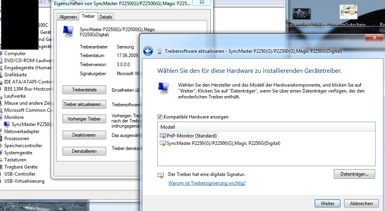Select Microsoft Common Controller entry
This screenshot has height=211, width=385.
click(28, 110)
